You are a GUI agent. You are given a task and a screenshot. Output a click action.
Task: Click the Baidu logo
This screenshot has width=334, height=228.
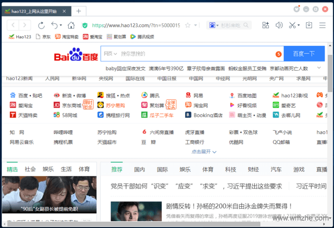(76, 54)
